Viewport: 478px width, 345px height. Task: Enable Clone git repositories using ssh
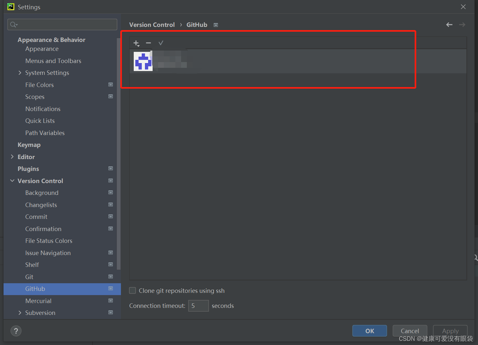pos(132,291)
